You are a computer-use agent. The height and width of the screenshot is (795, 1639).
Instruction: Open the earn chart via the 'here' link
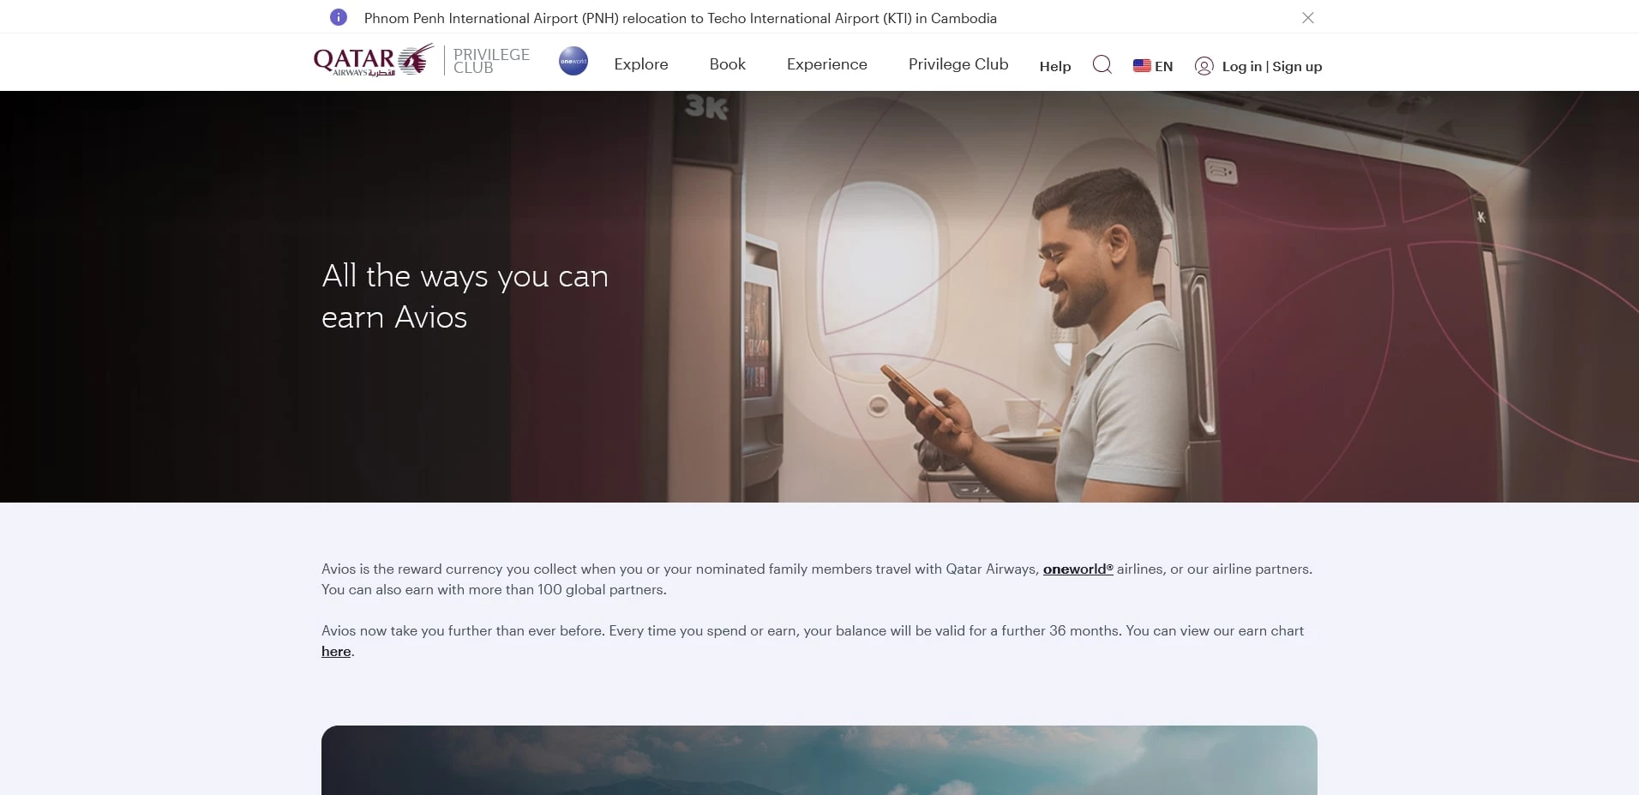(x=335, y=651)
